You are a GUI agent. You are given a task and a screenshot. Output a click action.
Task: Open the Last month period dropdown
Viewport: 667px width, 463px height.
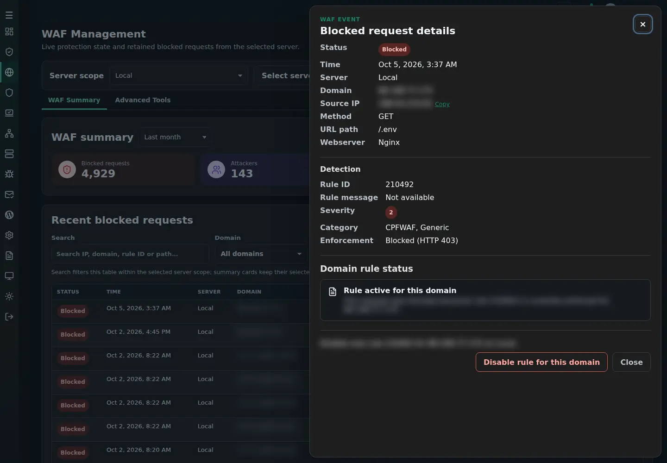coord(175,137)
